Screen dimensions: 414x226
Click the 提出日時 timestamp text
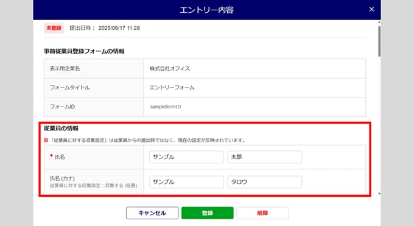(x=105, y=28)
